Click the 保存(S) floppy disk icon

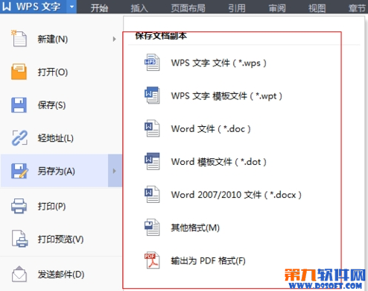(x=19, y=105)
